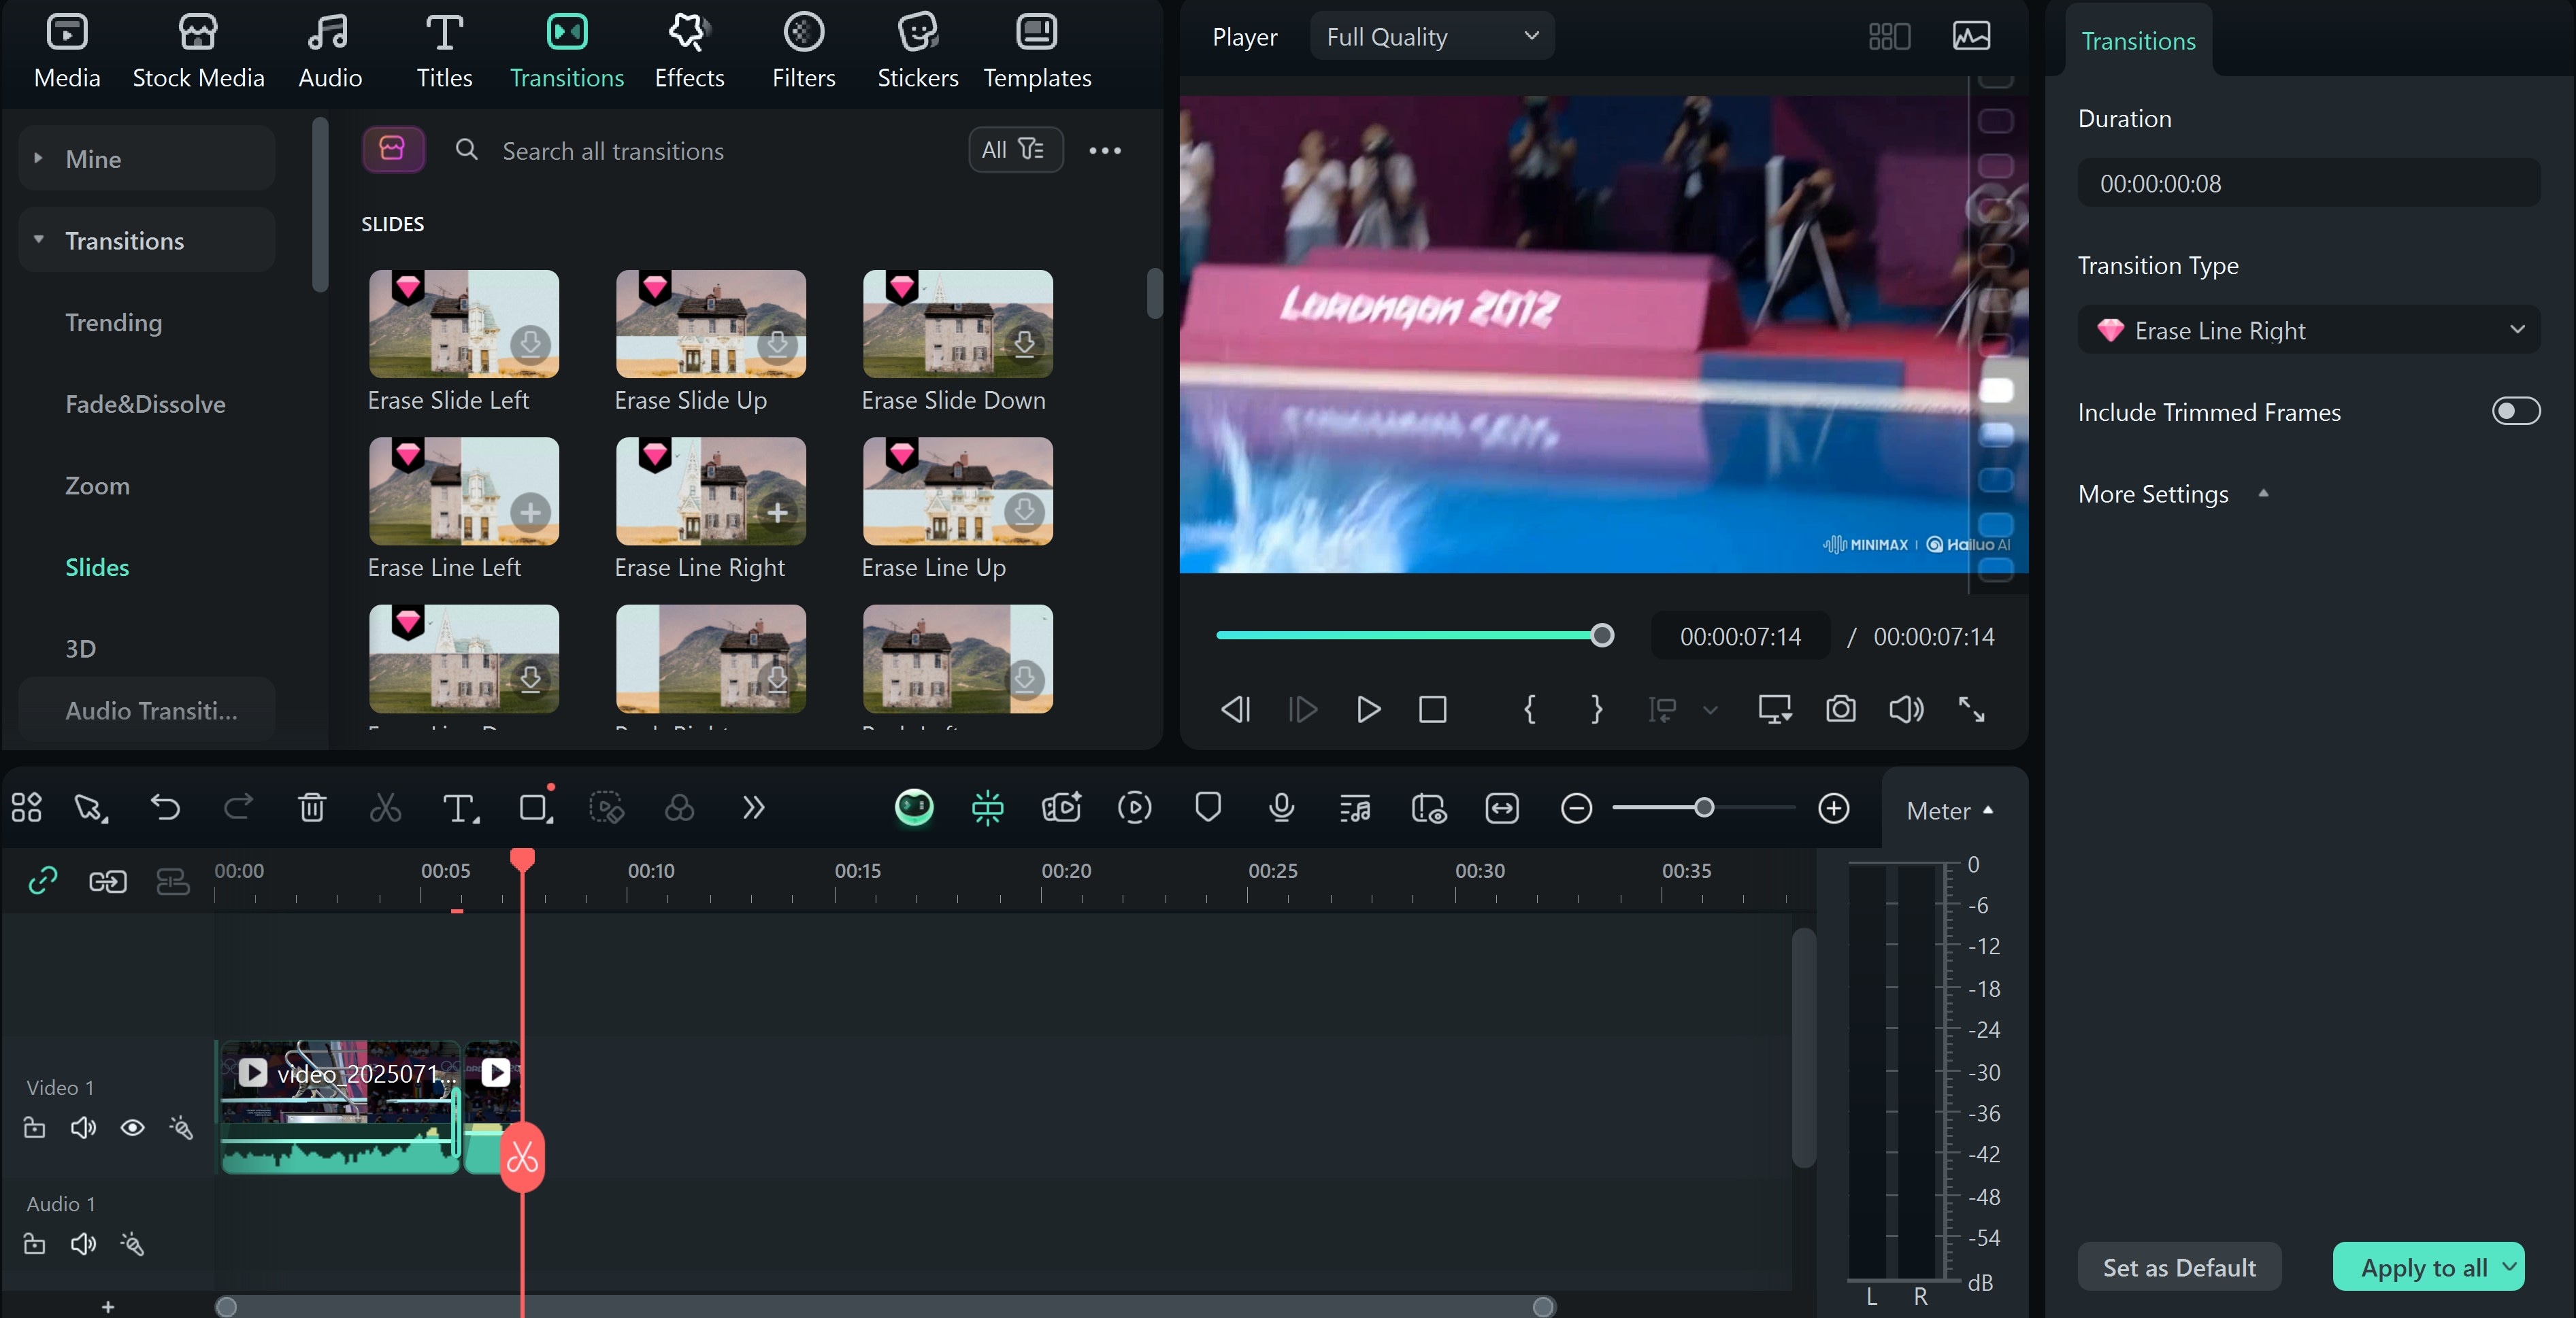Toggle Include Trimmed Frames switch

pyautogui.click(x=2516, y=411)
